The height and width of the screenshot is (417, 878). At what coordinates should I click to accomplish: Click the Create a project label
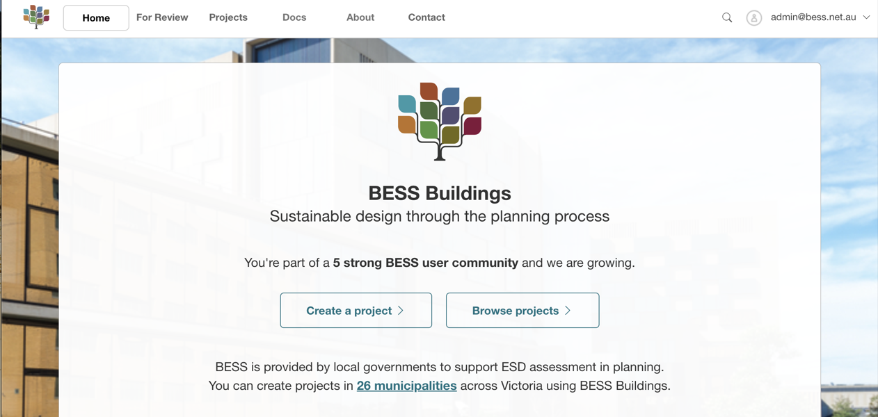(x=349, y=311)
